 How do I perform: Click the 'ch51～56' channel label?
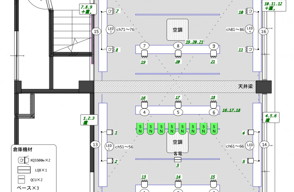point(124,147)
